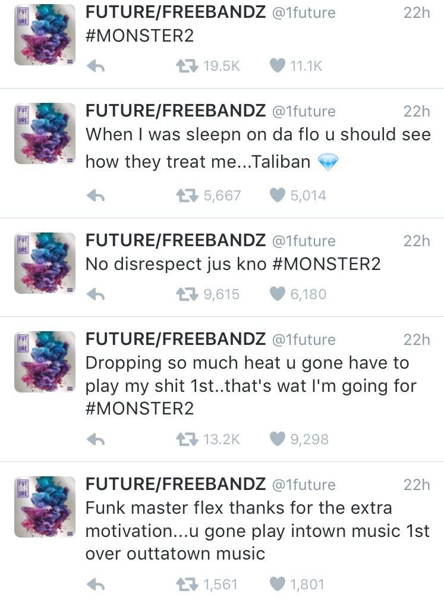Open the @1future handle on the Taliban tweet
The height and width of the screenshot is (600, 444).
pos(303,111)
